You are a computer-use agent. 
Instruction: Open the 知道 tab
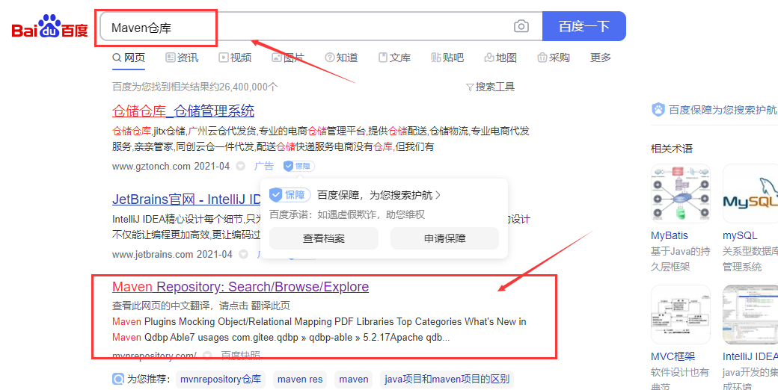point(341,58)
